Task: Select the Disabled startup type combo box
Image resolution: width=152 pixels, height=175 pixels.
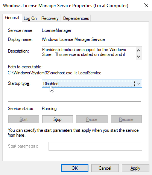Action: click(92, 84)
